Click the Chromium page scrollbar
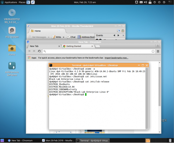174x143 pixels. pos(159,87)
